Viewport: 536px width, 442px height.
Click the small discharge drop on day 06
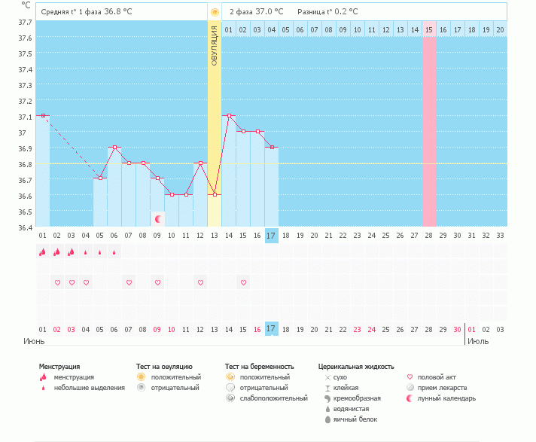pos(114,252)
